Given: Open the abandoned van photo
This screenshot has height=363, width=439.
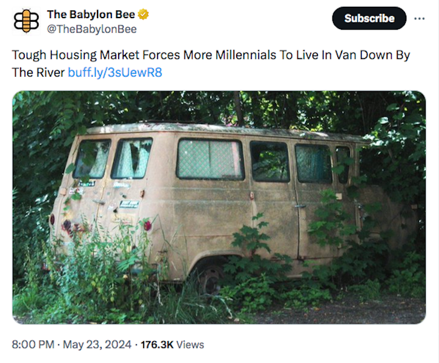Looking at the screenshot, I should point(219,207).
